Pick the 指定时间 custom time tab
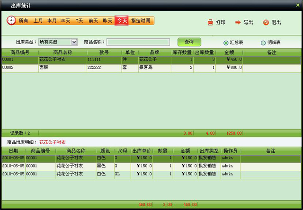 click(141, 21)
